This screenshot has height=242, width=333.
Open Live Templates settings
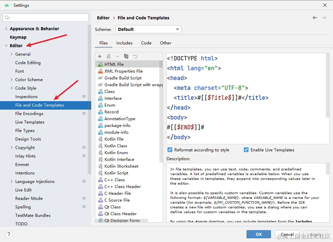pyautogui.click(x=30, y=122)
